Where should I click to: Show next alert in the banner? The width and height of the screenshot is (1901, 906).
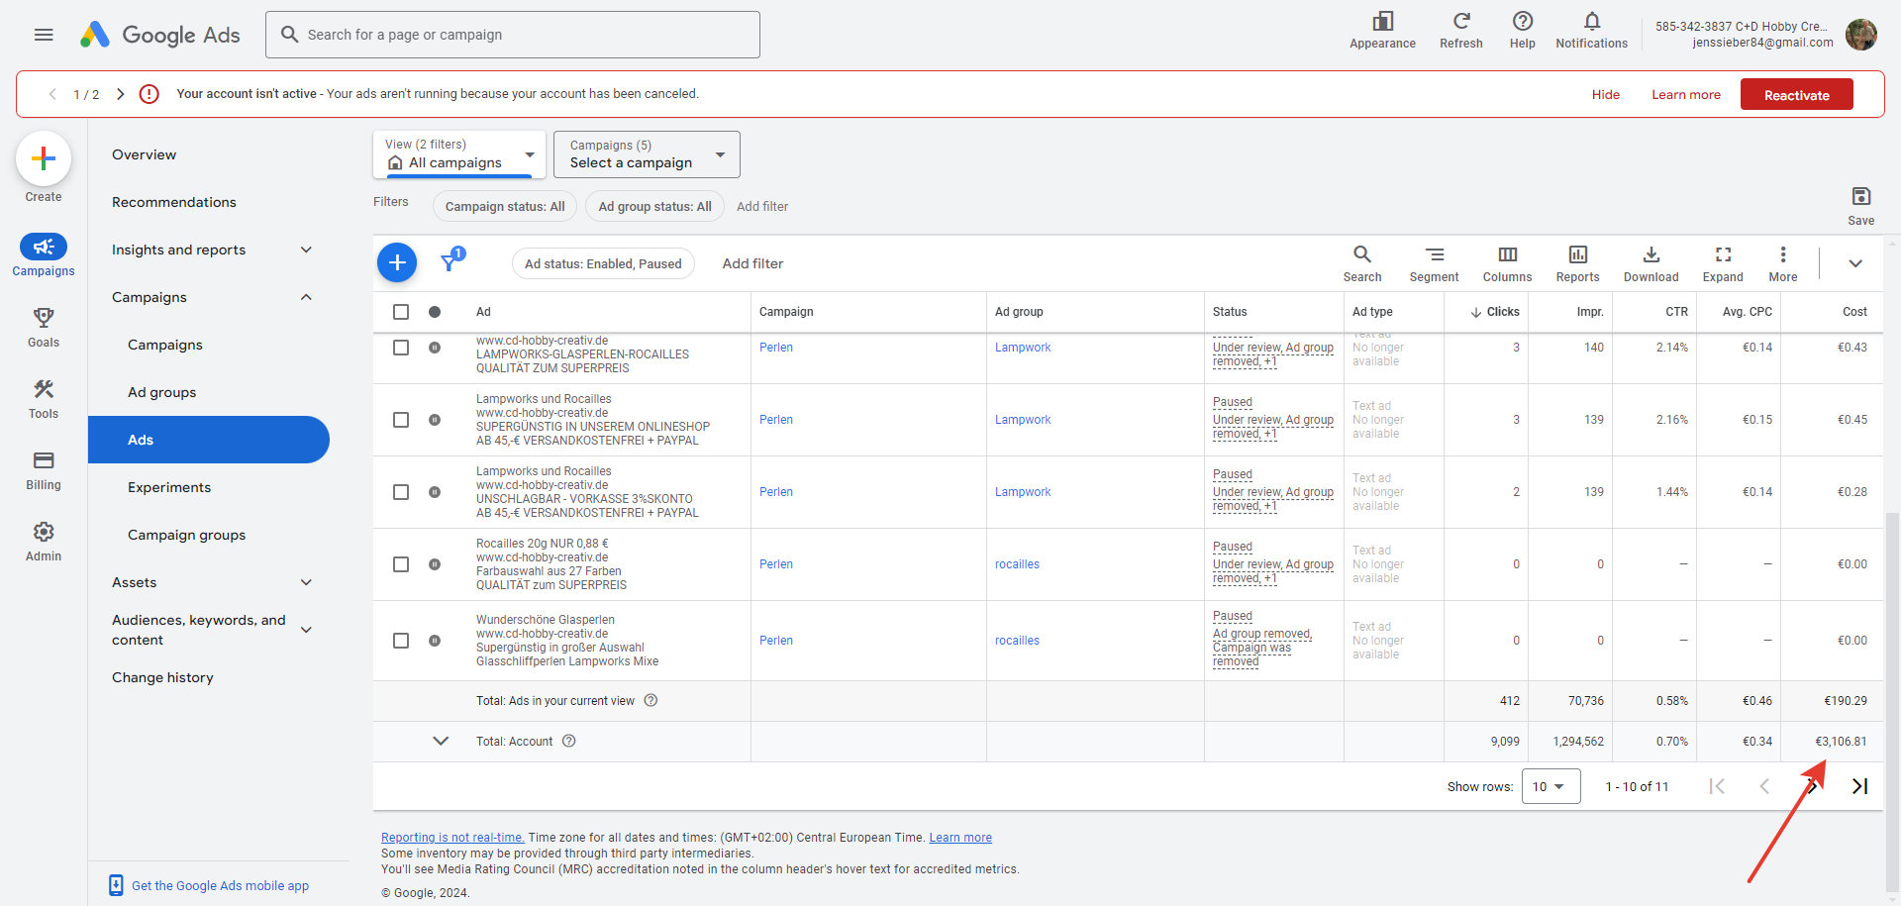[121, 94]
